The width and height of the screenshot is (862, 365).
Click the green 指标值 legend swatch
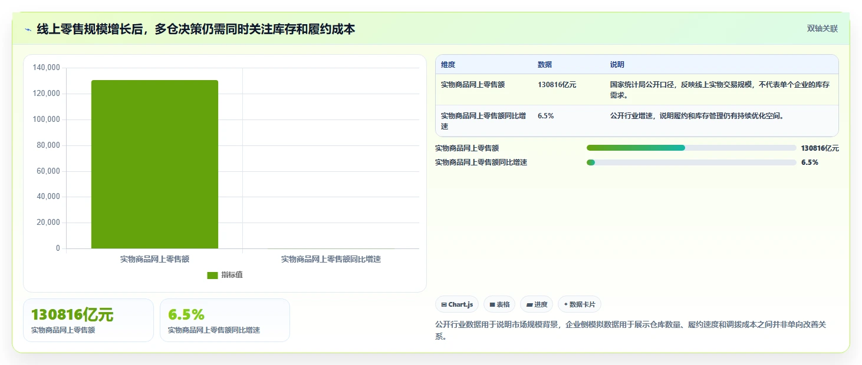[213, 276]
